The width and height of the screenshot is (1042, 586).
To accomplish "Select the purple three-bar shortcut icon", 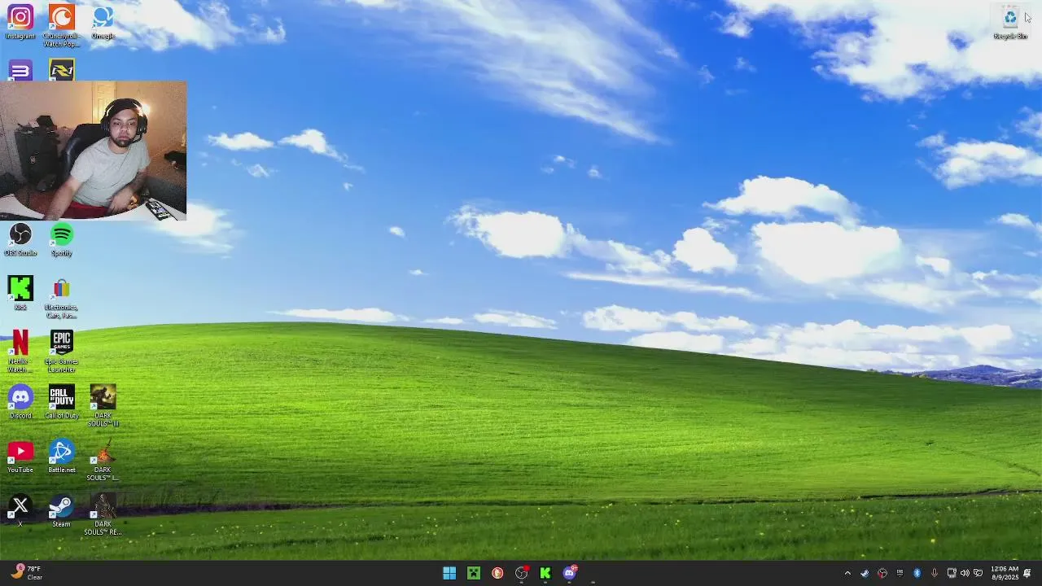I will (x=20, y=71).
